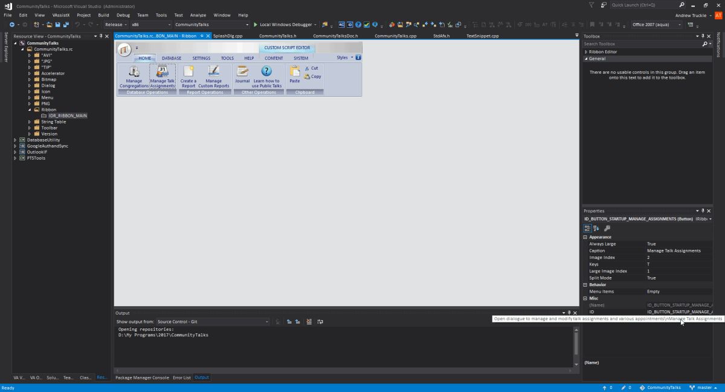Click the Quick Launch search icon
Viewport: 725px width, 392px height.
pyautogui.click(x=682, y=5)
